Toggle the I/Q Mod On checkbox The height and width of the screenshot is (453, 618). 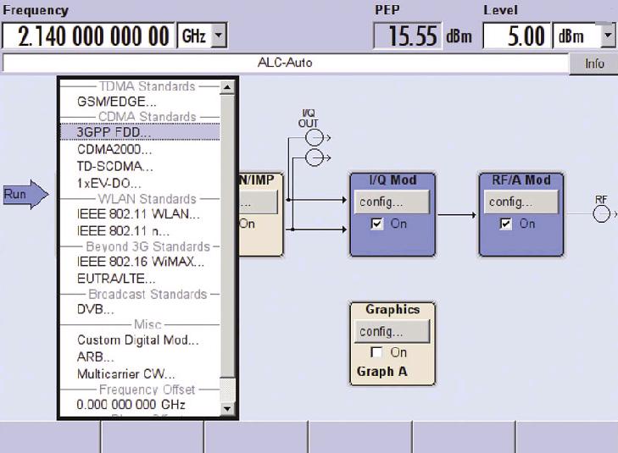click(377, 224)
